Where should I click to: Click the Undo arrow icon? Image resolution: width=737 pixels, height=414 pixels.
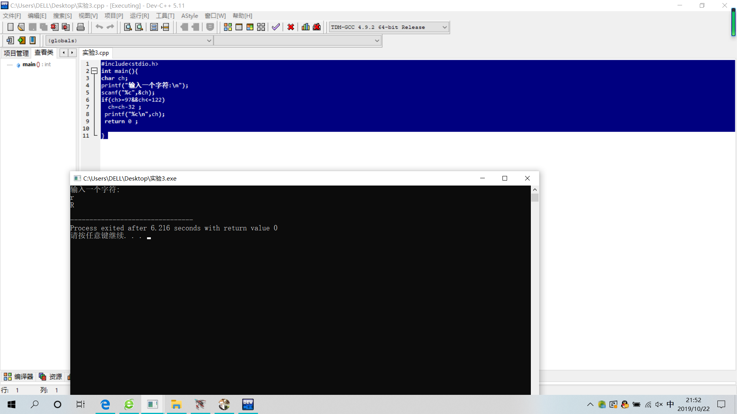pyautogui.click(x=99, y=27)
